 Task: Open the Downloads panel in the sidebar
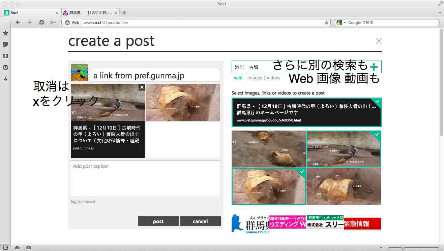point(5,56)
